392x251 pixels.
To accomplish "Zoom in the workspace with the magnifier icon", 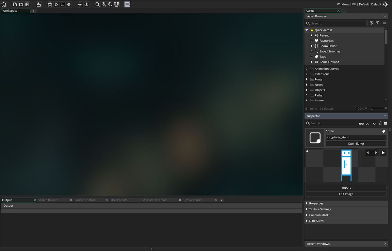I will (x=110, y=4).
